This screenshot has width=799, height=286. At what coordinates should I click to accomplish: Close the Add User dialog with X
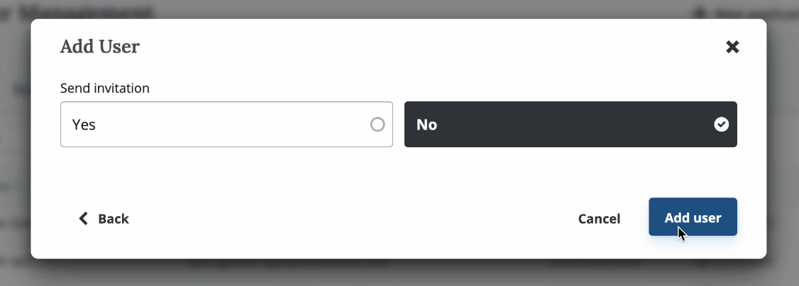point(732,47)
